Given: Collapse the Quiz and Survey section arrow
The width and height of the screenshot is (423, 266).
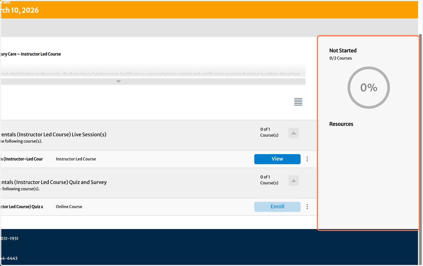Looking at the screenshot, I should [x=294, y=181].
